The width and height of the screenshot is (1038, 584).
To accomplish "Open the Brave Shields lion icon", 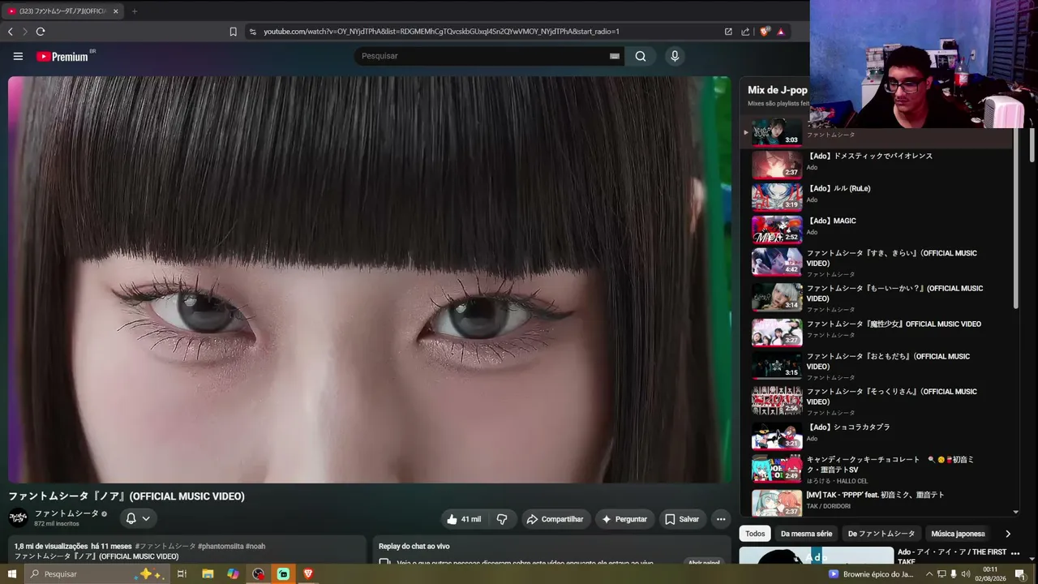I will (764, 32).
